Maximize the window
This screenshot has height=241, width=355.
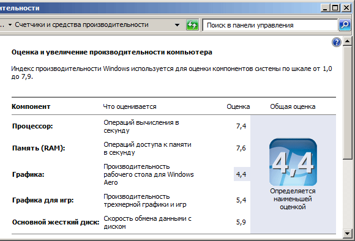click(335, 8)
